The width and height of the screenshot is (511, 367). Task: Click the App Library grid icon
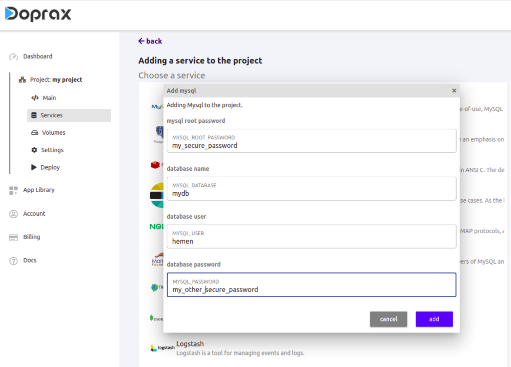pyautogui.click(x=13, y=191)
